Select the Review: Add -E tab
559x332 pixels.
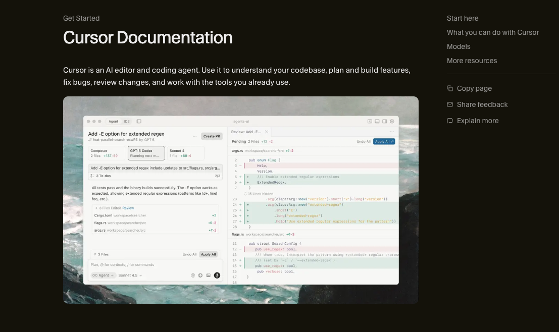click(247, 132)
